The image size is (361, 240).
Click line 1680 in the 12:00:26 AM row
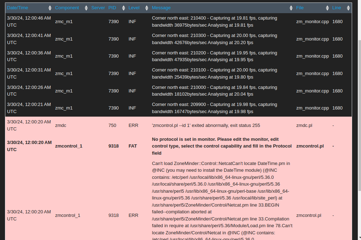[337, 91]
